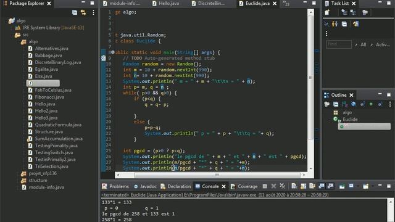Create new task in Task List
The height and width of the screenshot is (222, 395).
pos(327,12)
